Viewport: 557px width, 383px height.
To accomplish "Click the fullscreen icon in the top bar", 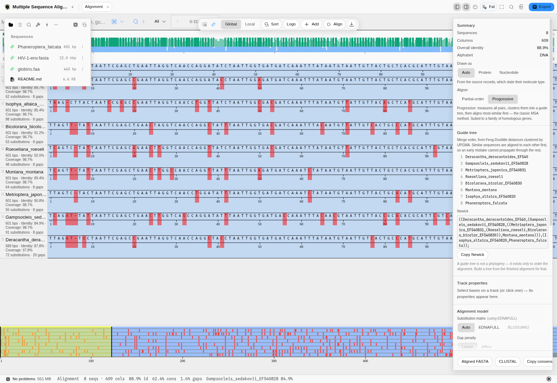I will [502, 7].
